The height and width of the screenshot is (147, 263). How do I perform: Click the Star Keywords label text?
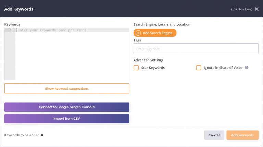click(153, 68)
